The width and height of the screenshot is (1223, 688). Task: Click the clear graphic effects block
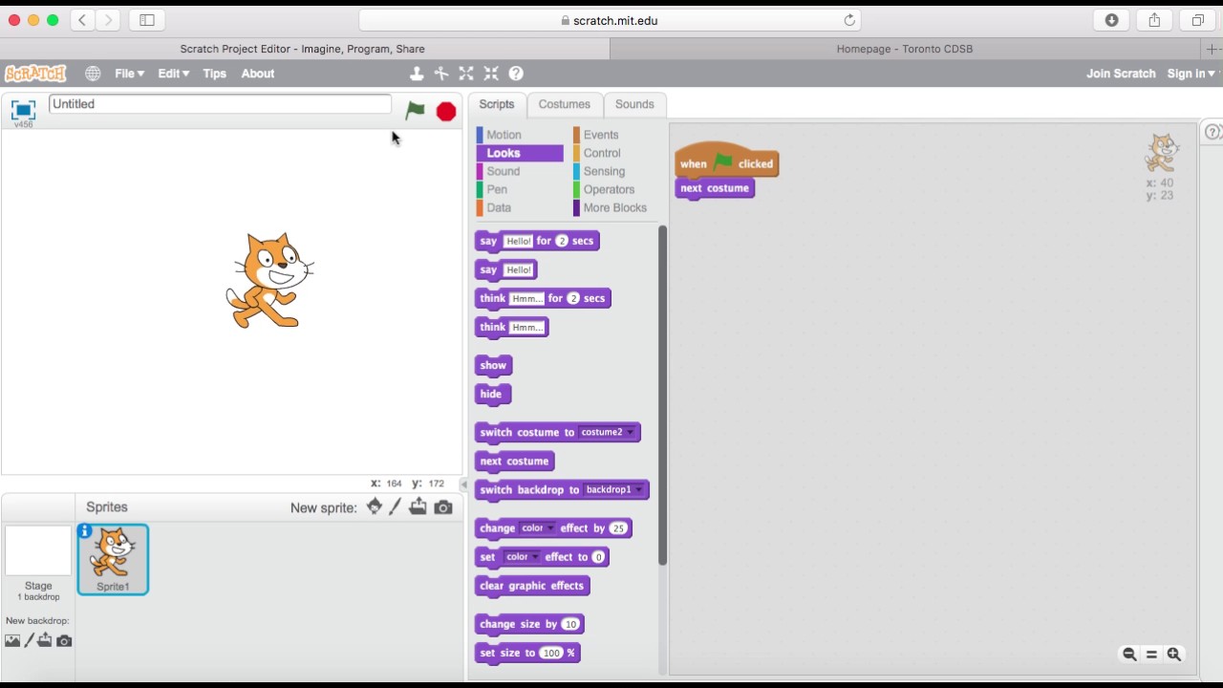click(531, 586)
